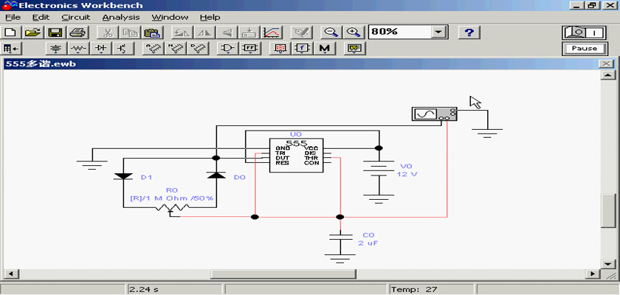The height and width of the screenshot is (295, 620).
Task: Open the Logic Gates parts bin
Action: pyautogui.click(x=227, y=49)
